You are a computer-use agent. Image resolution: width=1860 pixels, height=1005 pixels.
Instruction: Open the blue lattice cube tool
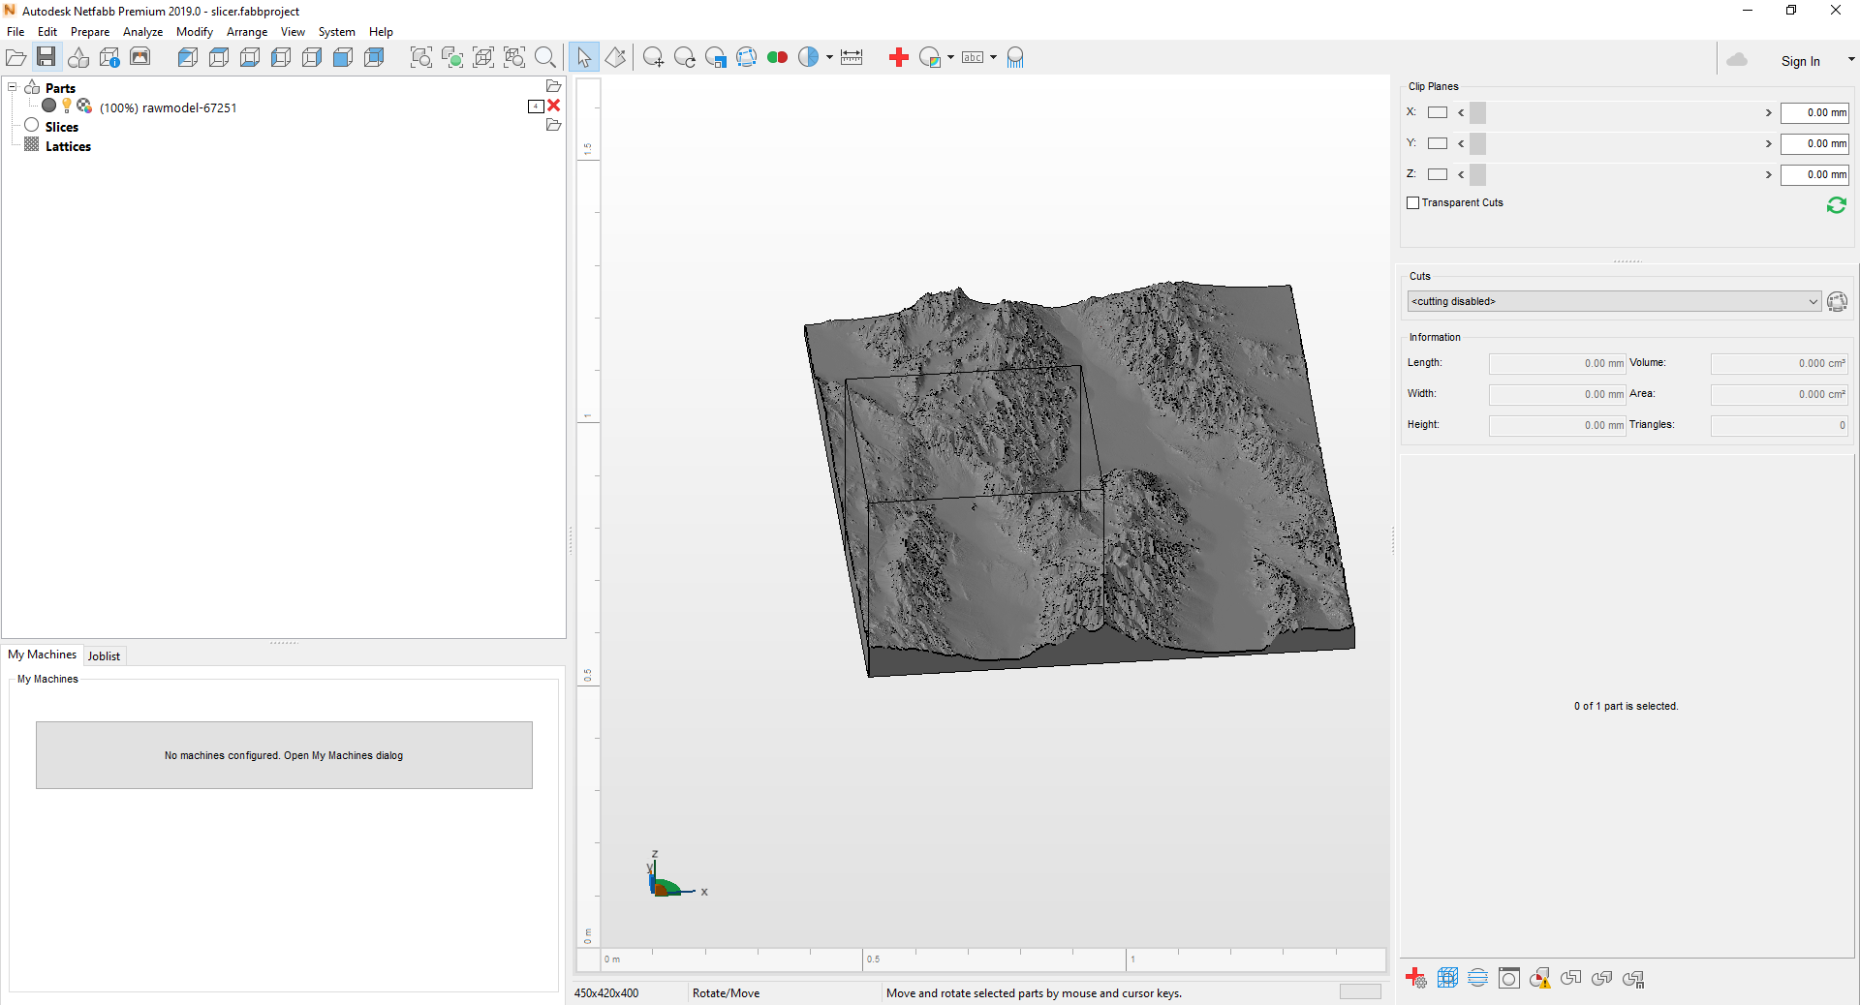click(x=1447, y=979)
